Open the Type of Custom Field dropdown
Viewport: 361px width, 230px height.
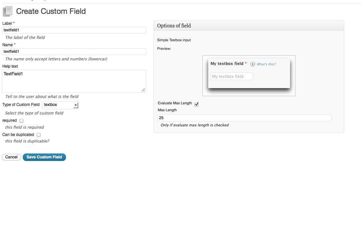(60, 105)
